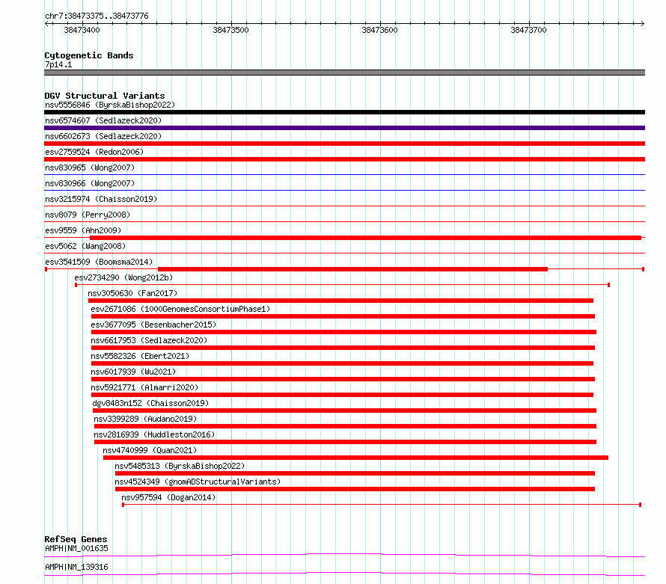Click the purple nsv6574607 variant bar
This screenshot has height=584, width=666.
pos(344,128)
